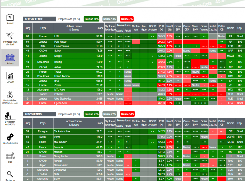
Task: Click the VOLVB ticker cell
Action: point(231,137)
